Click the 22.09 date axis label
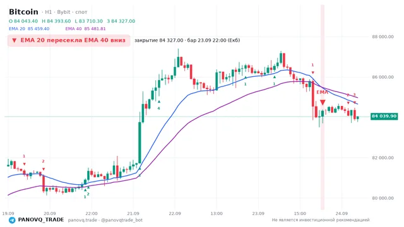Image resolution: width=404 pixels, height=227 pixels. coord(175,213)
